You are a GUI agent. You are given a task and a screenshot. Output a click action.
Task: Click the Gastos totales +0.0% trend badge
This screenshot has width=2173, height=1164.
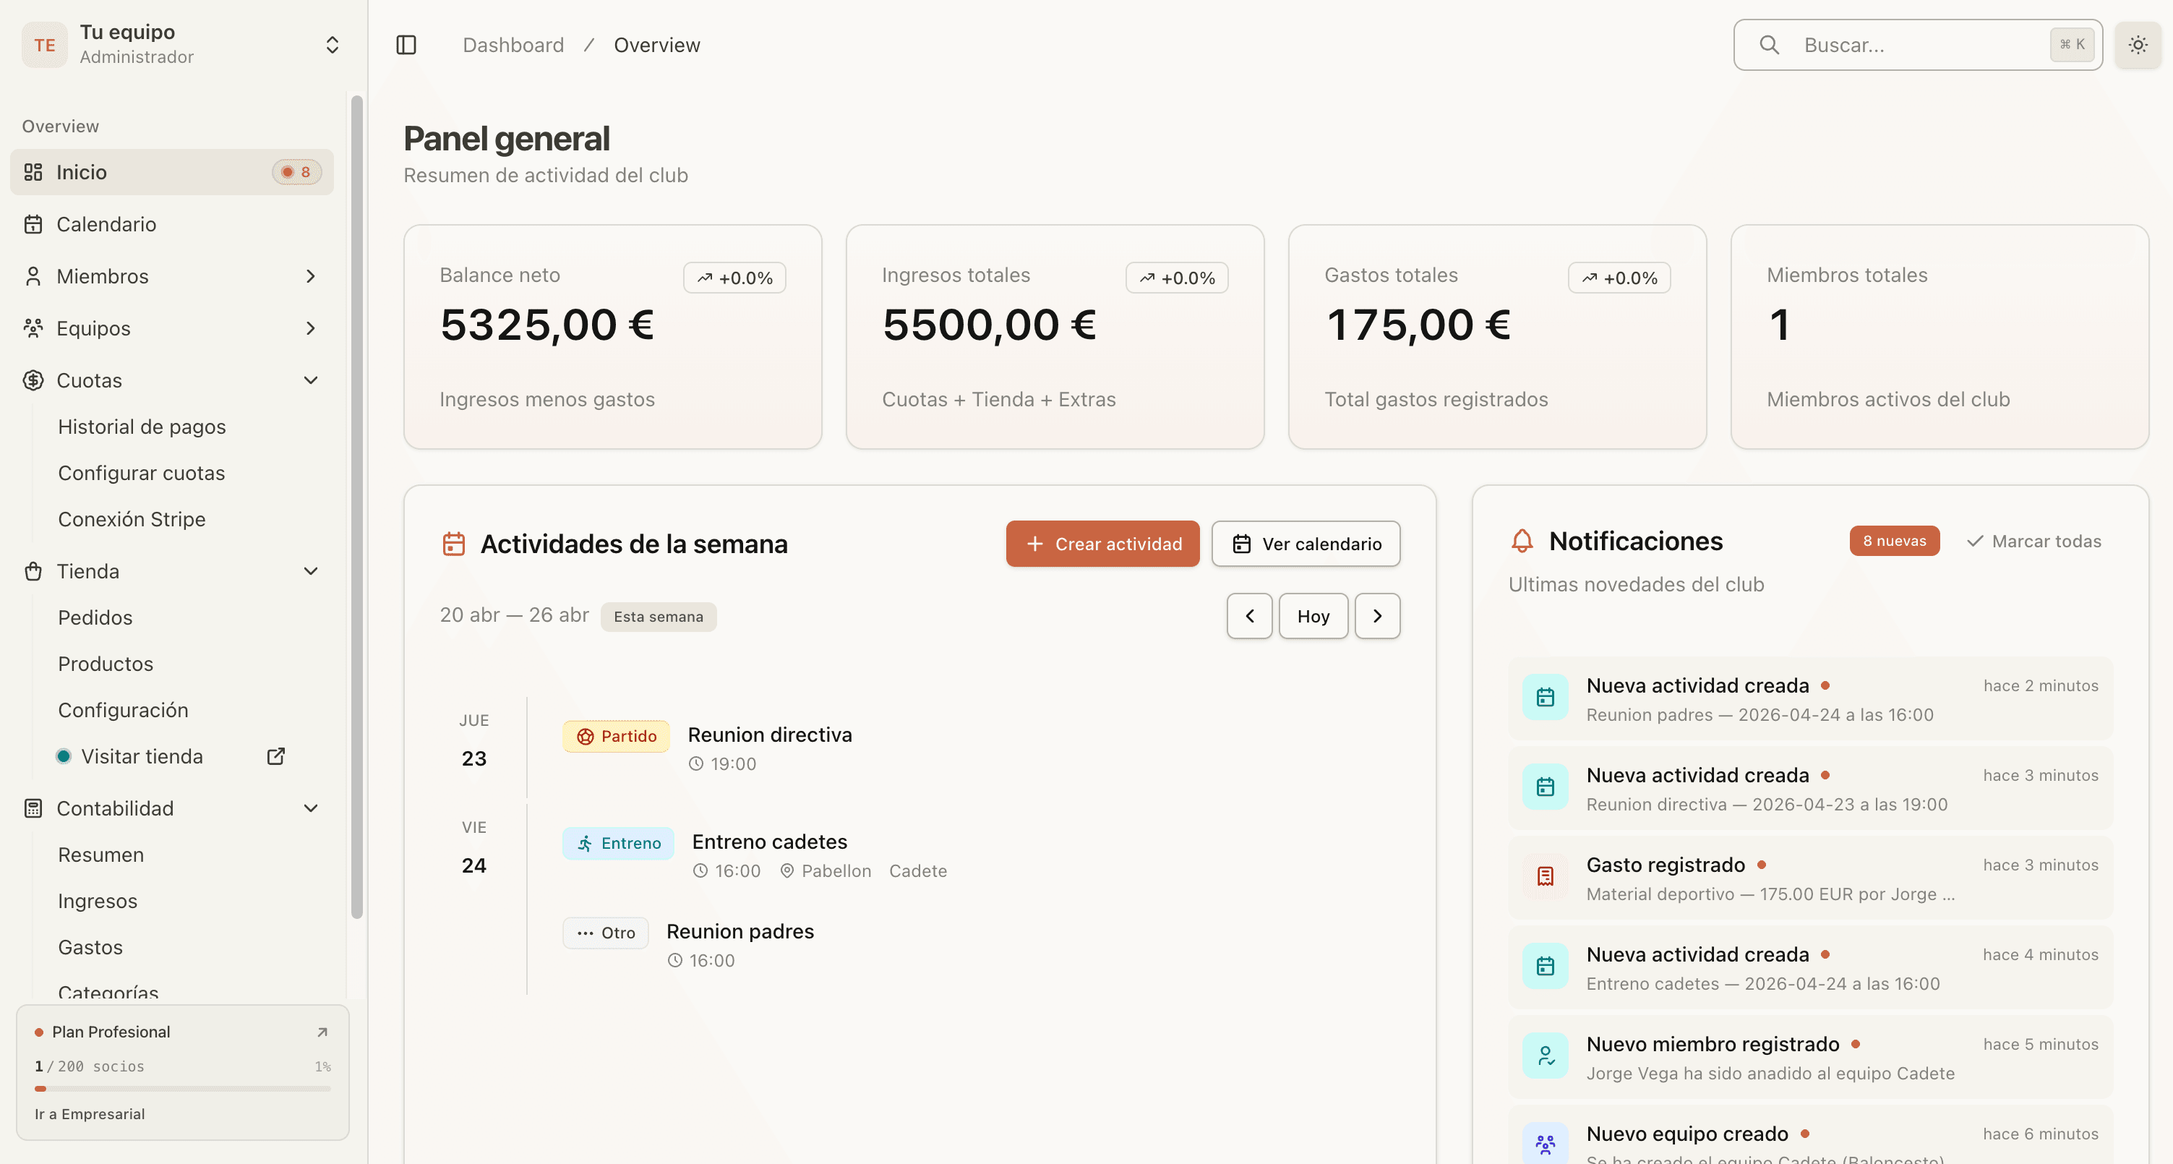(x=1619, y=278)
